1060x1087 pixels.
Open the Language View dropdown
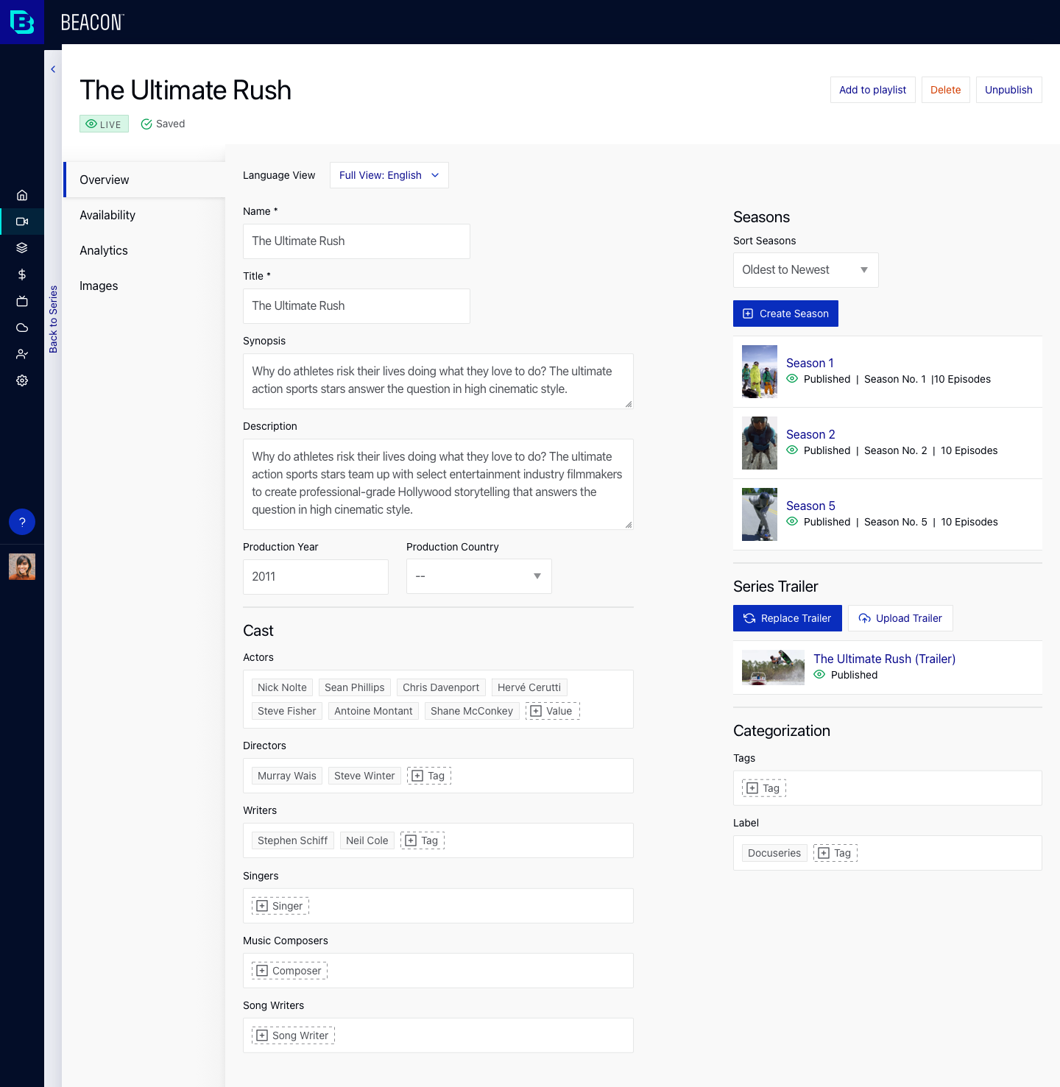[389, 175]
